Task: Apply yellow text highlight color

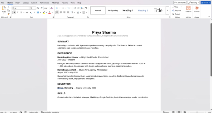Action: tap(44, 12)
